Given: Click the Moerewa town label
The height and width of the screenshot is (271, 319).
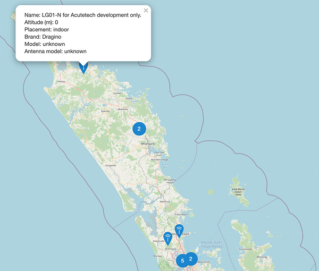Looking at the screenshot, I should click(x=123, y=109).
